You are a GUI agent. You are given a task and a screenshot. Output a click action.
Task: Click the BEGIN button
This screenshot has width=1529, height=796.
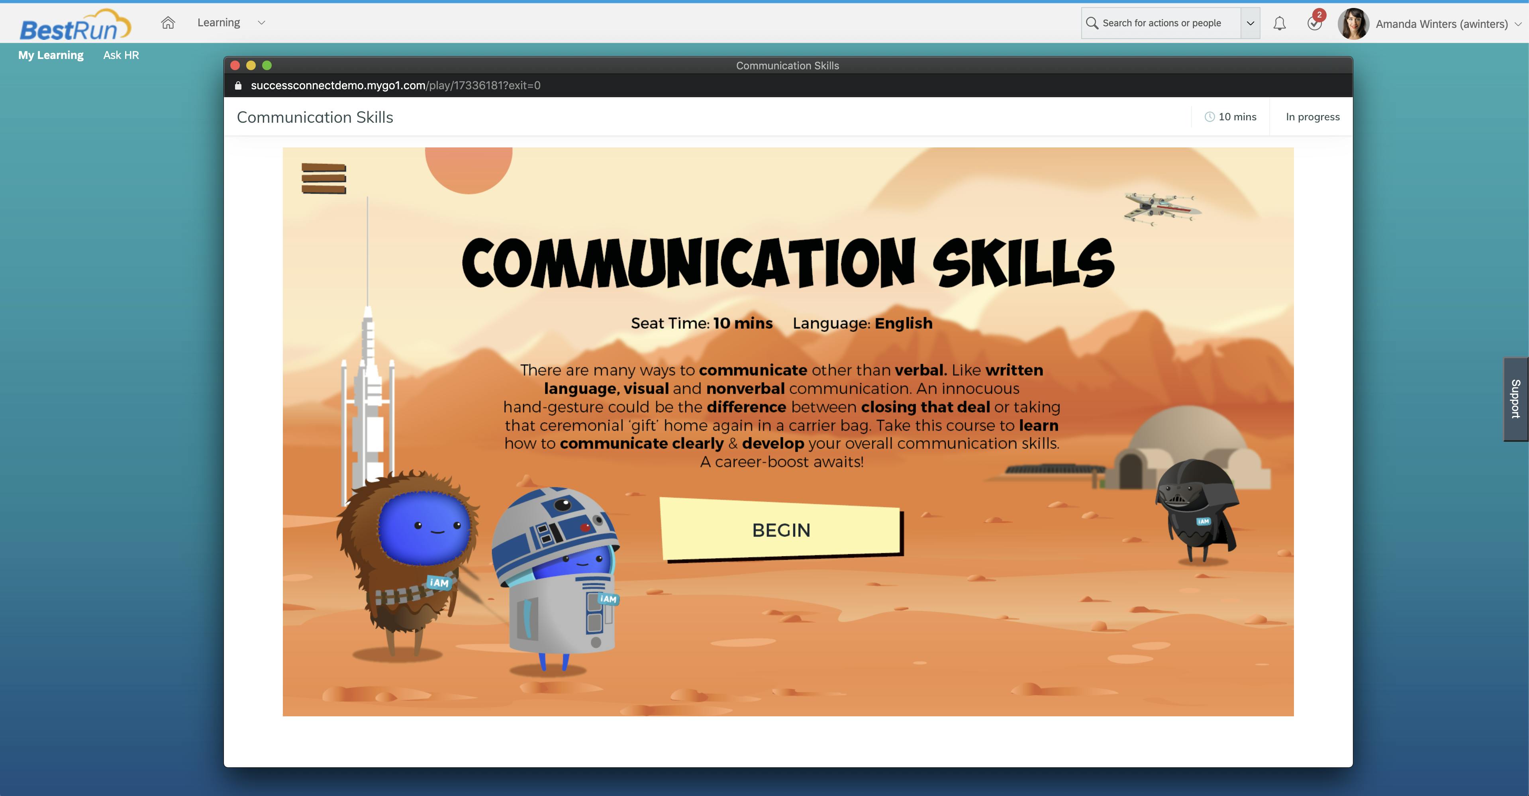pyautogui.click(x=781, y=529)
